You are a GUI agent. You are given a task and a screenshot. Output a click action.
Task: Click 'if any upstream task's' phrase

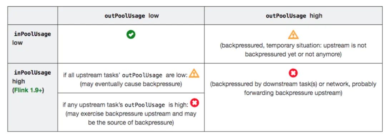tap(93, 105)
